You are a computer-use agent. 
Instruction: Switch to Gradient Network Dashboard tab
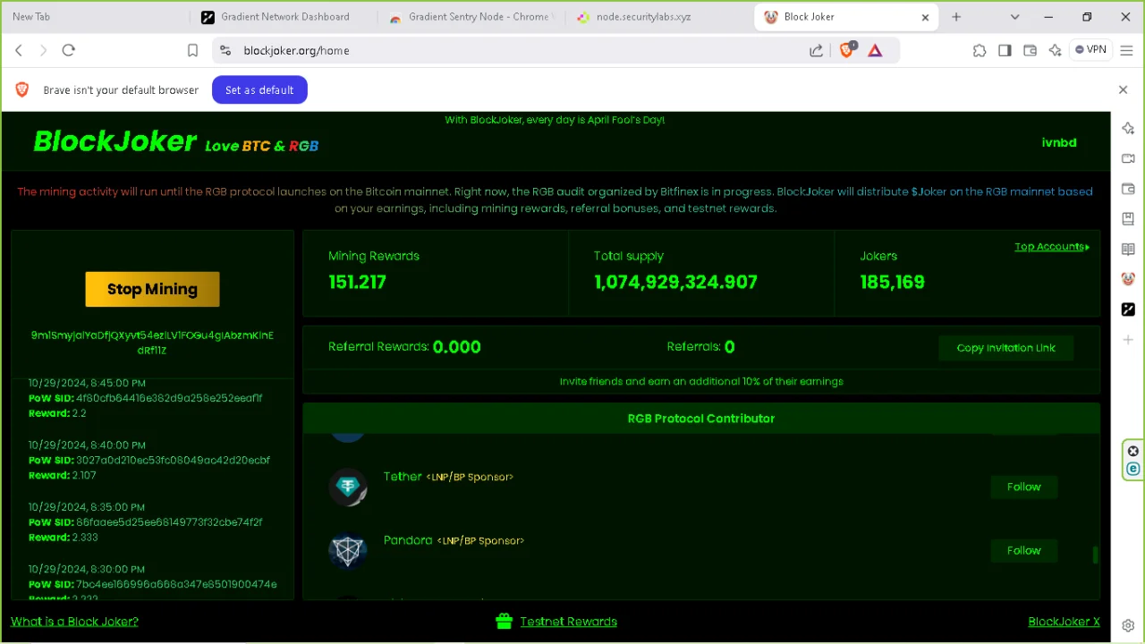point(284,17)
